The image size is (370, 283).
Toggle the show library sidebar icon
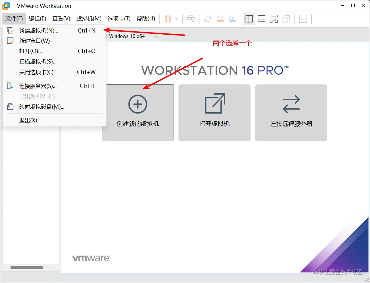[x=249, y=19]
